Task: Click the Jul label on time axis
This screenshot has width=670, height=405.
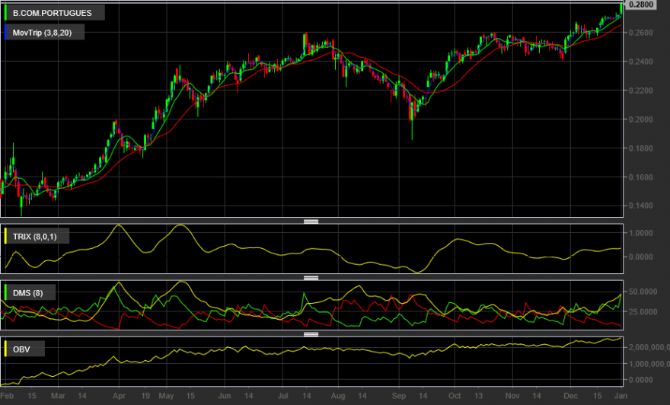Action: pyautogui.click(x=282, y=396)
